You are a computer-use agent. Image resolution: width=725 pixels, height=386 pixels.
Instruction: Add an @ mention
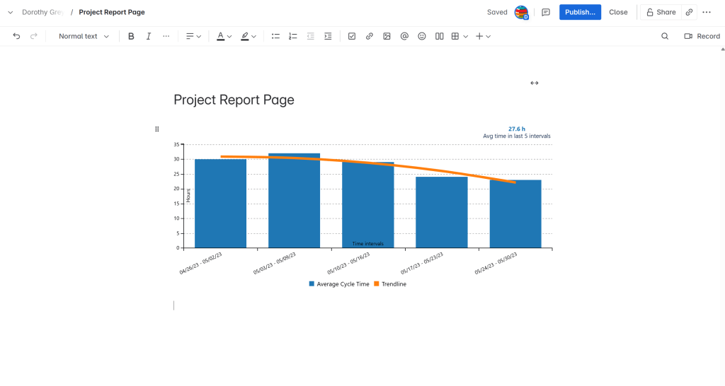[404, 36]
